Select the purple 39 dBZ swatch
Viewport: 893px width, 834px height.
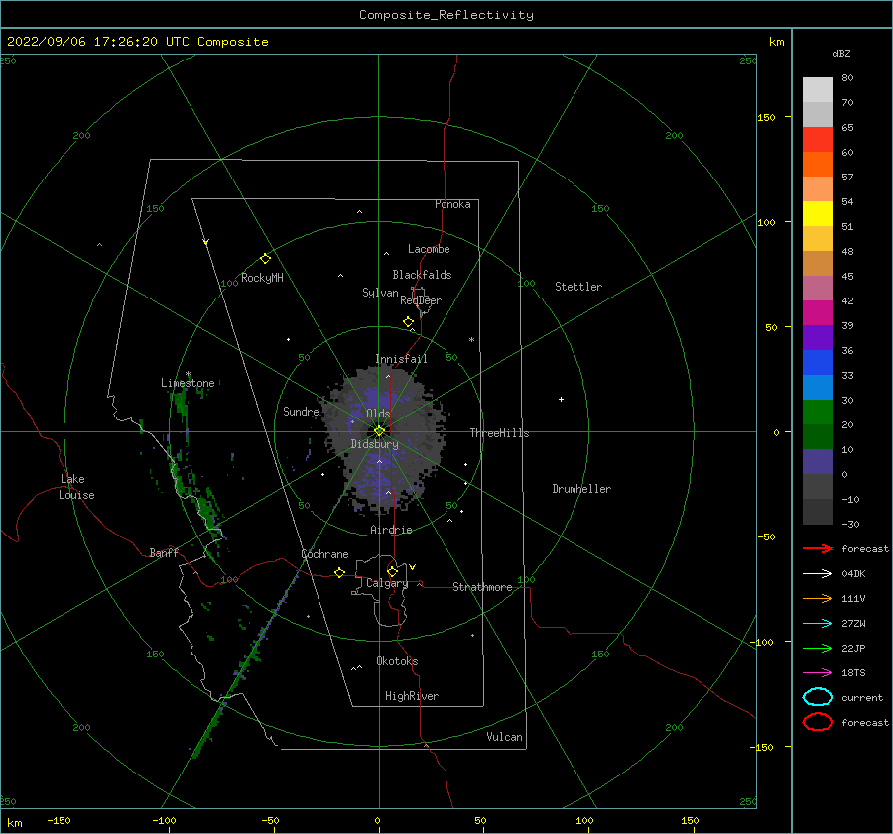pos(818,337)
